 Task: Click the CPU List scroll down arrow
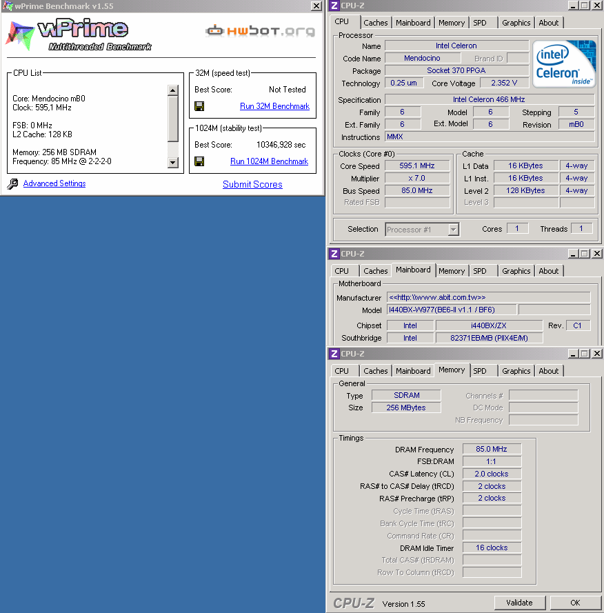click(x=173, y=162)
